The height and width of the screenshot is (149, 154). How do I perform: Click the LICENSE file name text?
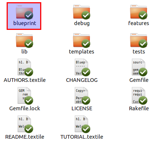click(82, 108)
